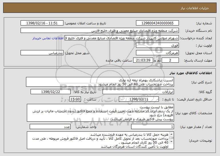Select the delivery city field 'بندرعباس'
This screenshot has height=156, width=220.
coord(42,53)
